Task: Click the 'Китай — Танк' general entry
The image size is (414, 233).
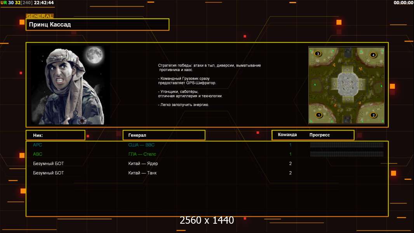Action: point(142,173)
